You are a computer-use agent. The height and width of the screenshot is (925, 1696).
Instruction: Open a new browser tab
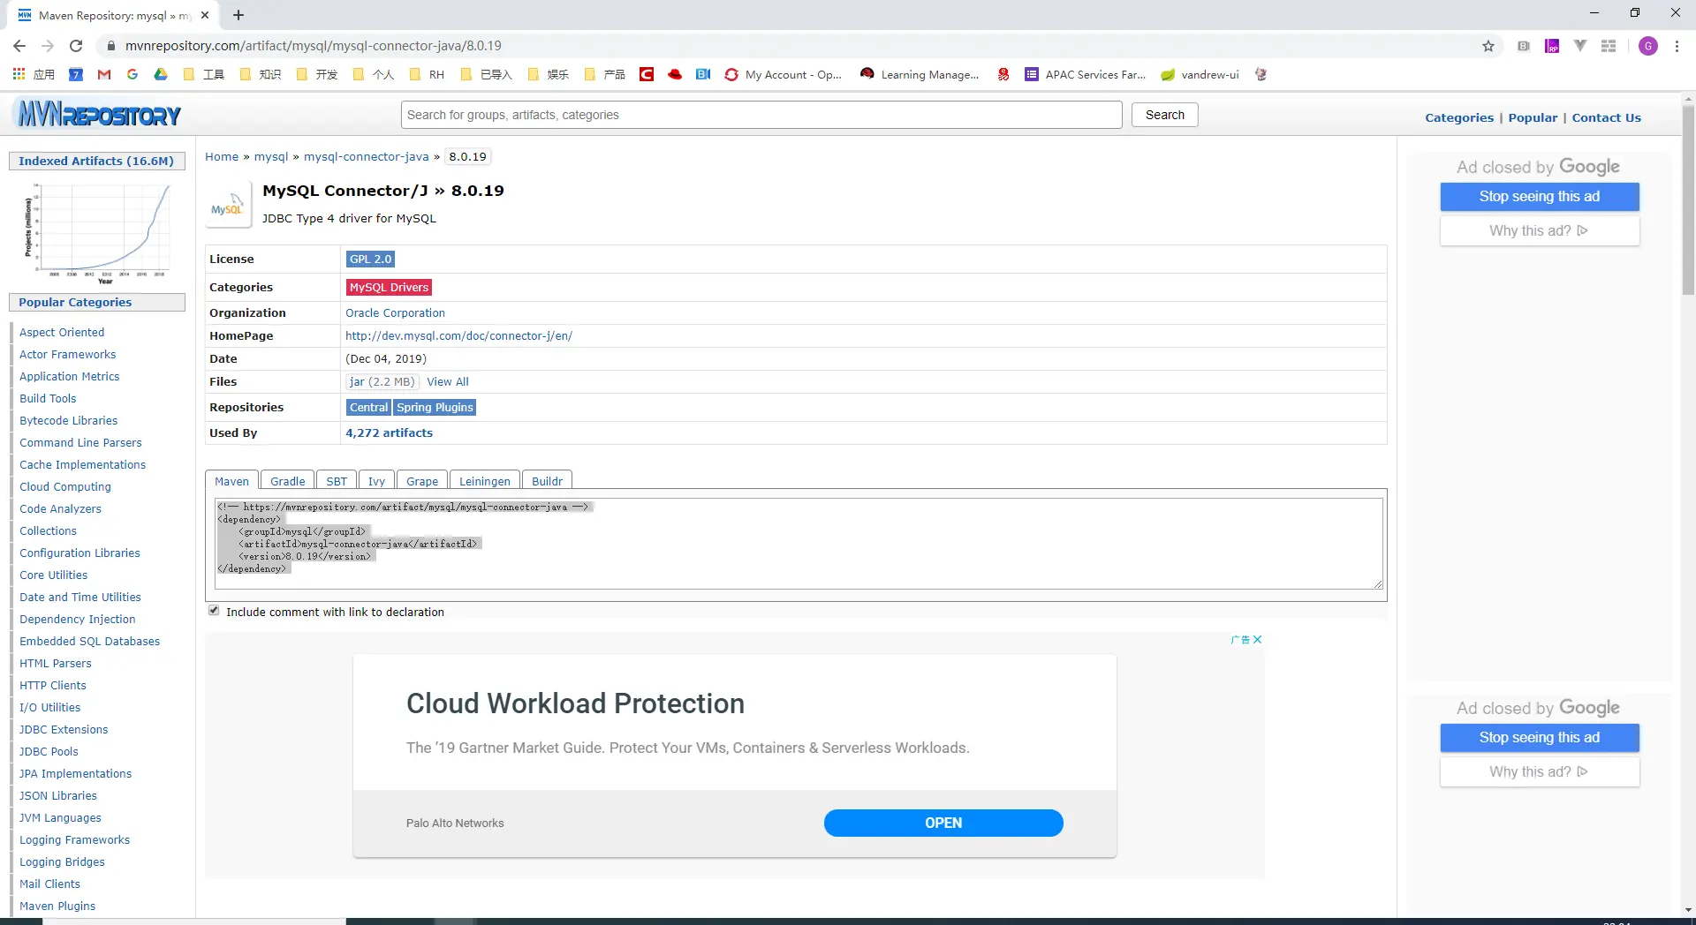[238, 15]
